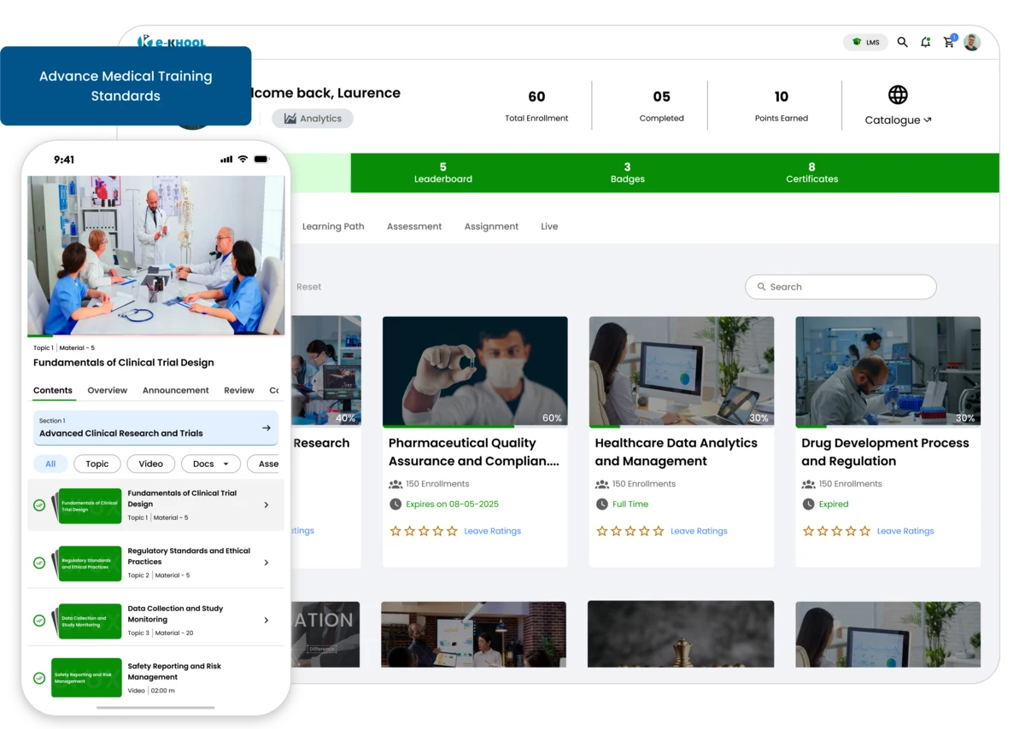The height and width of the screenshot is (729, 1025).
Task: Rate Pharmaceutical Quality Assurance with five stars
Action: click(x=452, y=530)
